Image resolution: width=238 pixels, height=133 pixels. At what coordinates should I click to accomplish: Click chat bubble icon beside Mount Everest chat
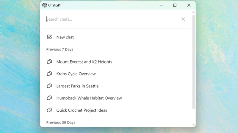[49, 62]
